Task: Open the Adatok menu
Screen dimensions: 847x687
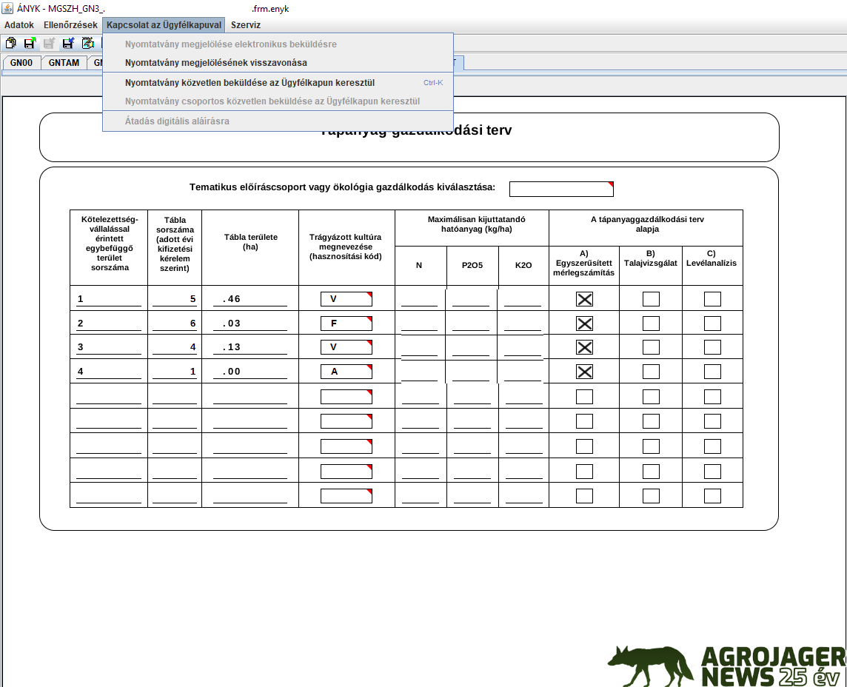Action: [19, 25]
